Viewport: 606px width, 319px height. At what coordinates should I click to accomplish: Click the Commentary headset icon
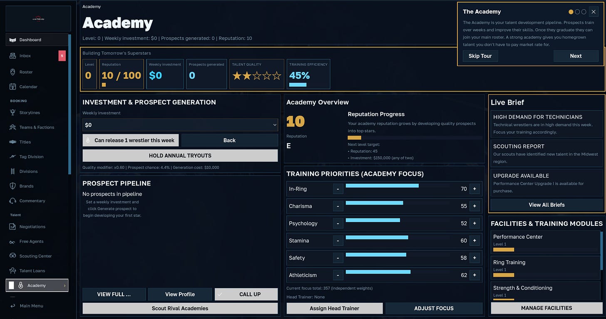click(12, 201)
